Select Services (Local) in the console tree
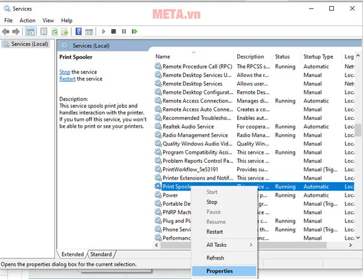This screenshot has height=279, width=363. coord(30,44)
